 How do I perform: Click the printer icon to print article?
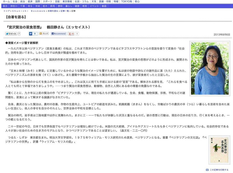click(x=207, y=170)
